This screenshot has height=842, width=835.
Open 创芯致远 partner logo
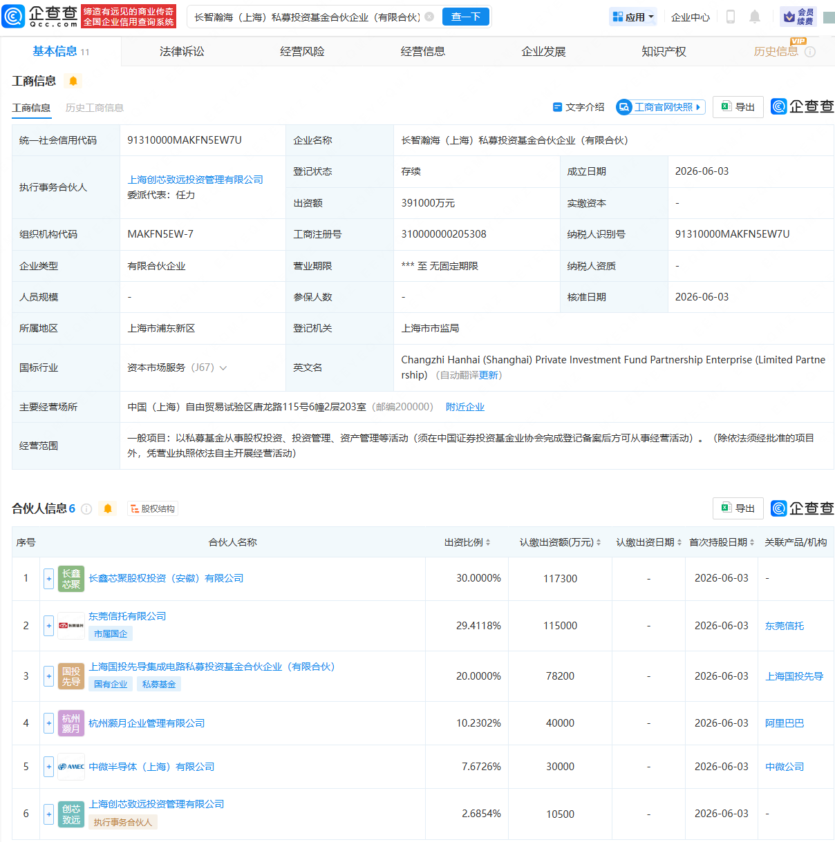click(x=71, y=814)
